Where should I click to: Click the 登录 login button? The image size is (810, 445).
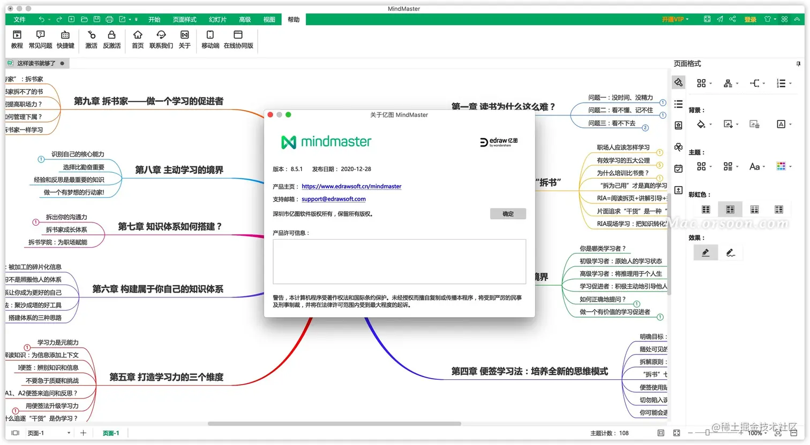[750, 19]
